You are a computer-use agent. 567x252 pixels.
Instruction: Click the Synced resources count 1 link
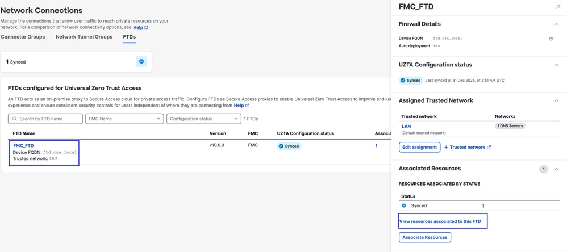483,206
